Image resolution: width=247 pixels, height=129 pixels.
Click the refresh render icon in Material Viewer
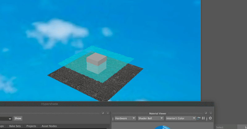[210, 118]
